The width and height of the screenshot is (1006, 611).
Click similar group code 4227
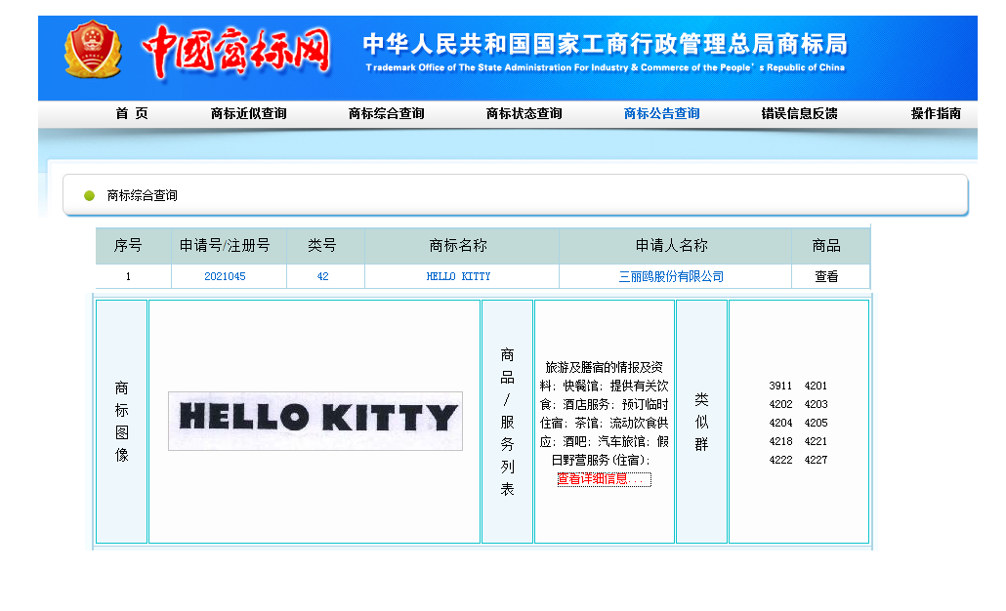click(816, 460)
